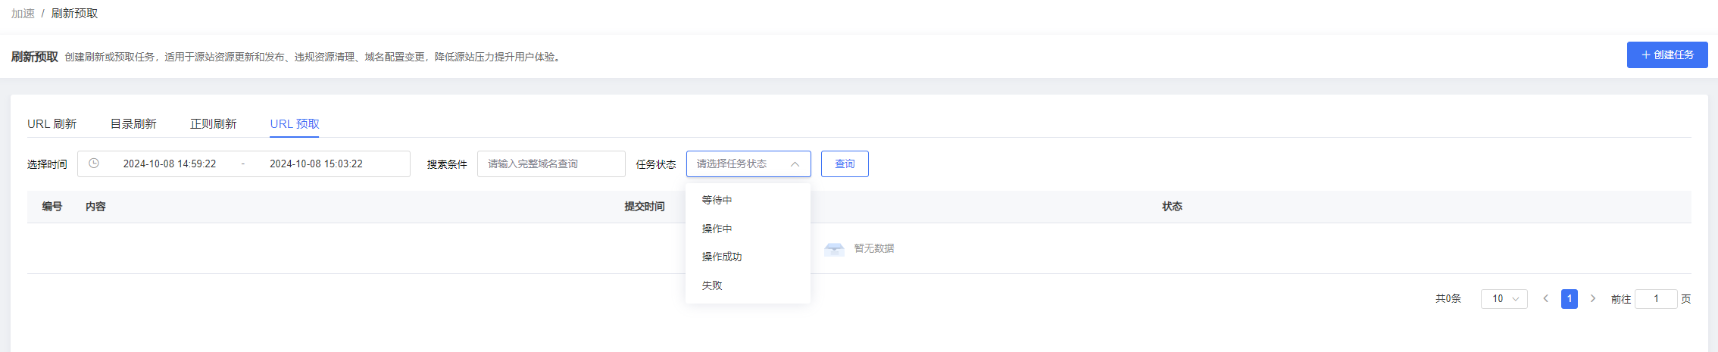Click the 状态 column header
1718x352 pixels.
click(x=1173, y=207)
